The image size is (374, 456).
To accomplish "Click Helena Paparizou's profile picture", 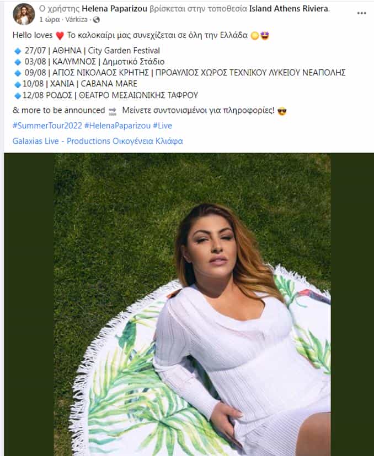I will pos(24,14).
